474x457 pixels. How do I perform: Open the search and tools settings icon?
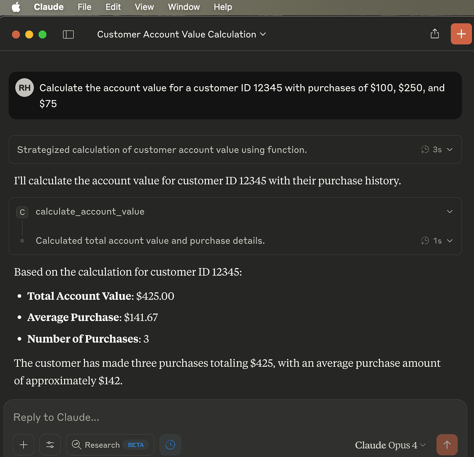50,444
